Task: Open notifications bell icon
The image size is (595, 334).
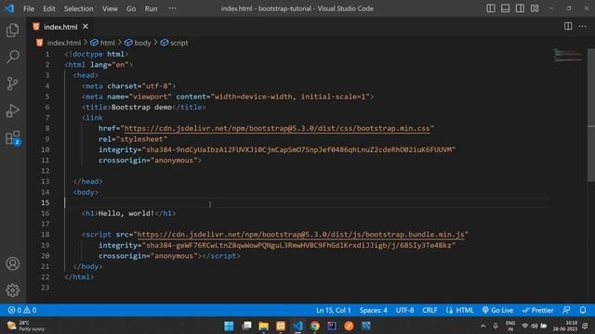Action: 583,310
